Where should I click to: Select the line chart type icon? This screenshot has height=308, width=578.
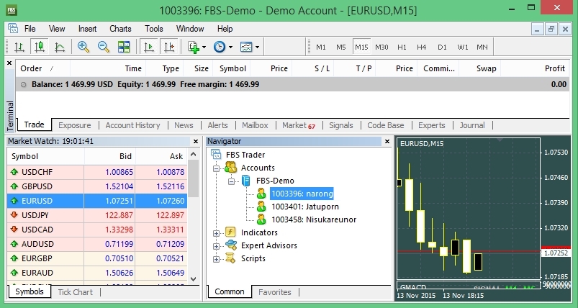59,47
